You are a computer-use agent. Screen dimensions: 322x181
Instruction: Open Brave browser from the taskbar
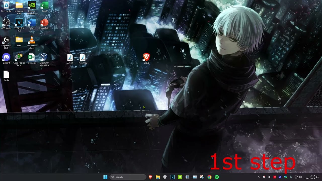pos(150,177)
